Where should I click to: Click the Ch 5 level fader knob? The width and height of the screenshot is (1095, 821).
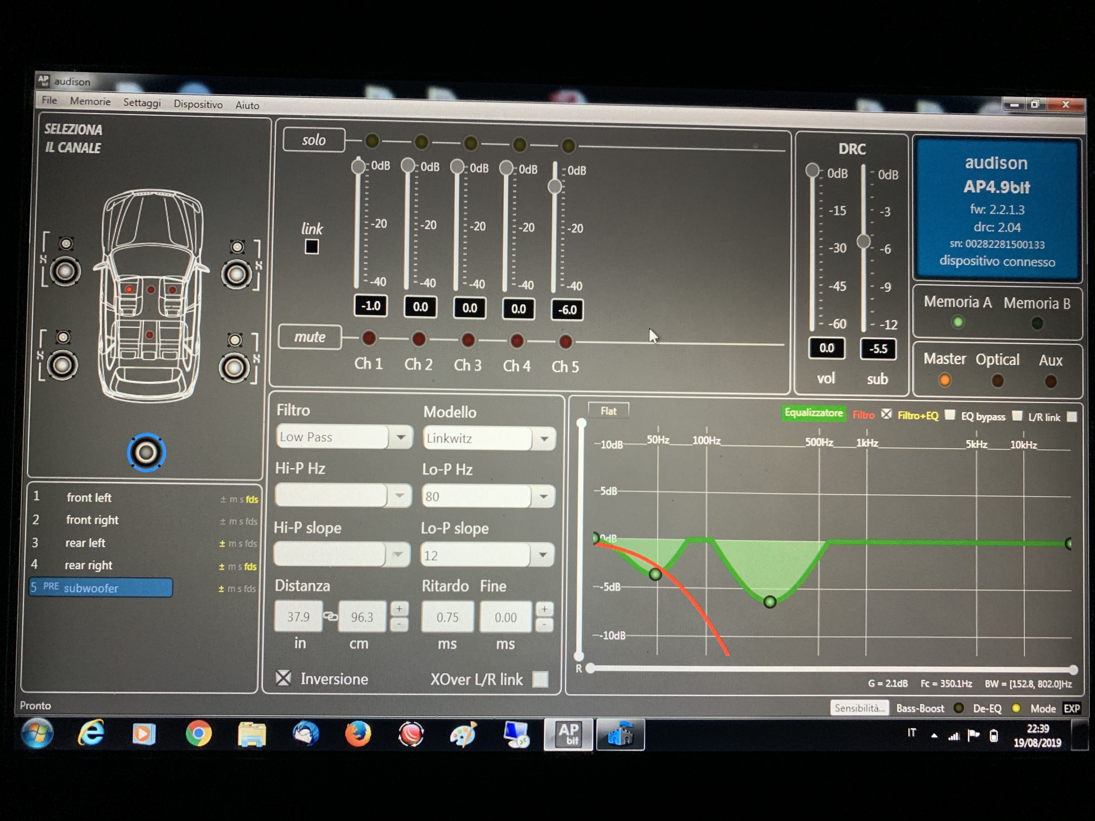coord(555,187)
